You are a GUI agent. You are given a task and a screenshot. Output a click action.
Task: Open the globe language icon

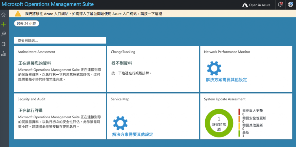[290, 5]
